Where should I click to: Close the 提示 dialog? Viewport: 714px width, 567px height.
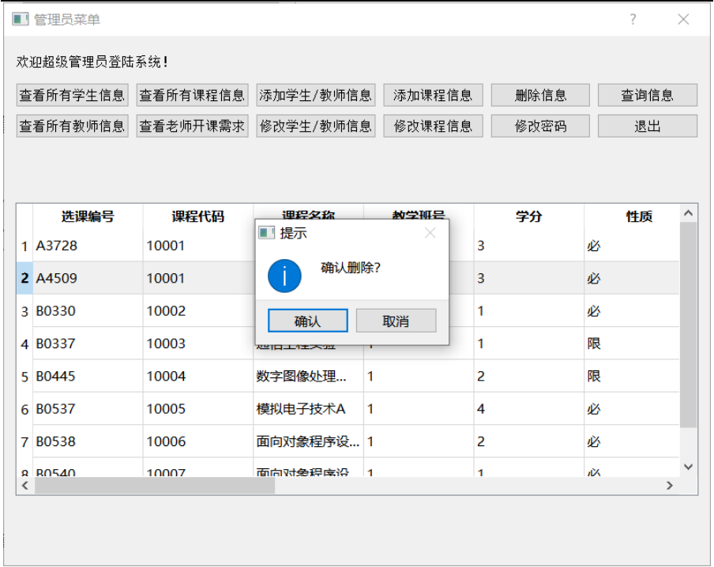point(430,233)
